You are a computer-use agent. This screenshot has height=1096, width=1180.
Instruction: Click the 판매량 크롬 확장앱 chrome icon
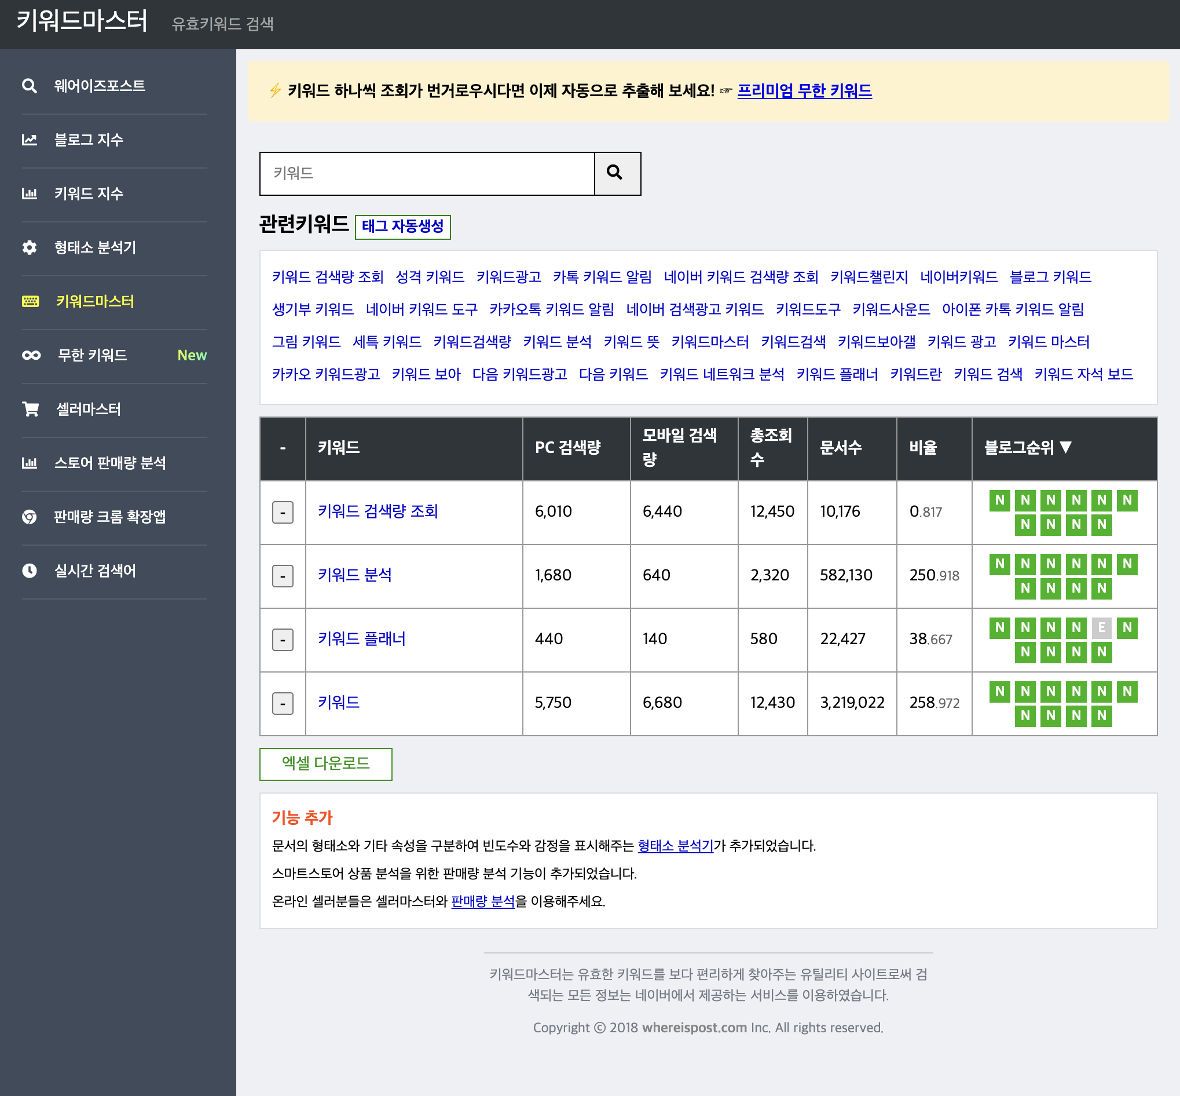click(29, 517)
